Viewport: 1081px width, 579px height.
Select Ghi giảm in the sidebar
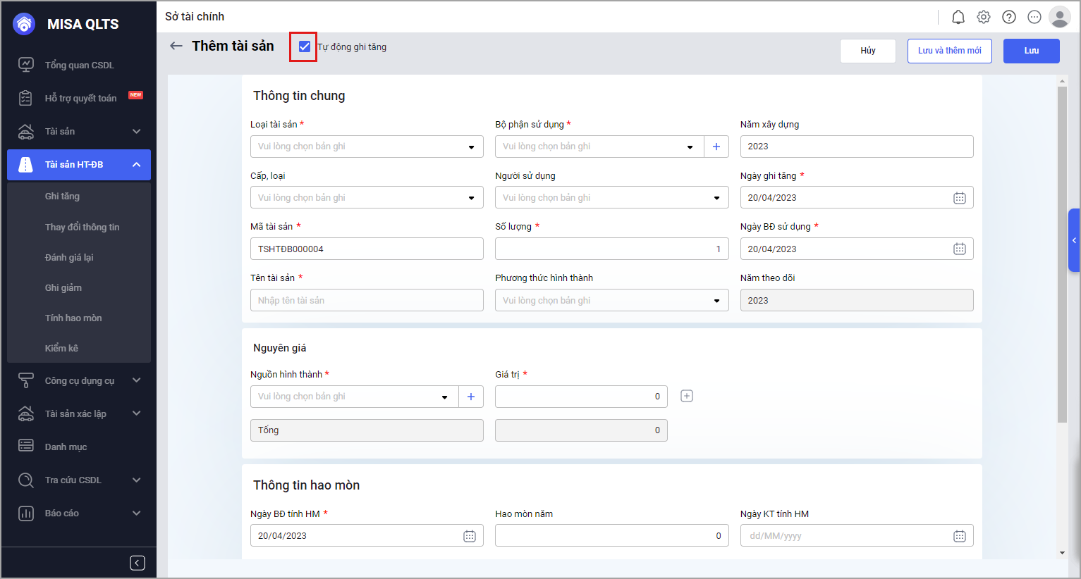click(x=63, y=287)
